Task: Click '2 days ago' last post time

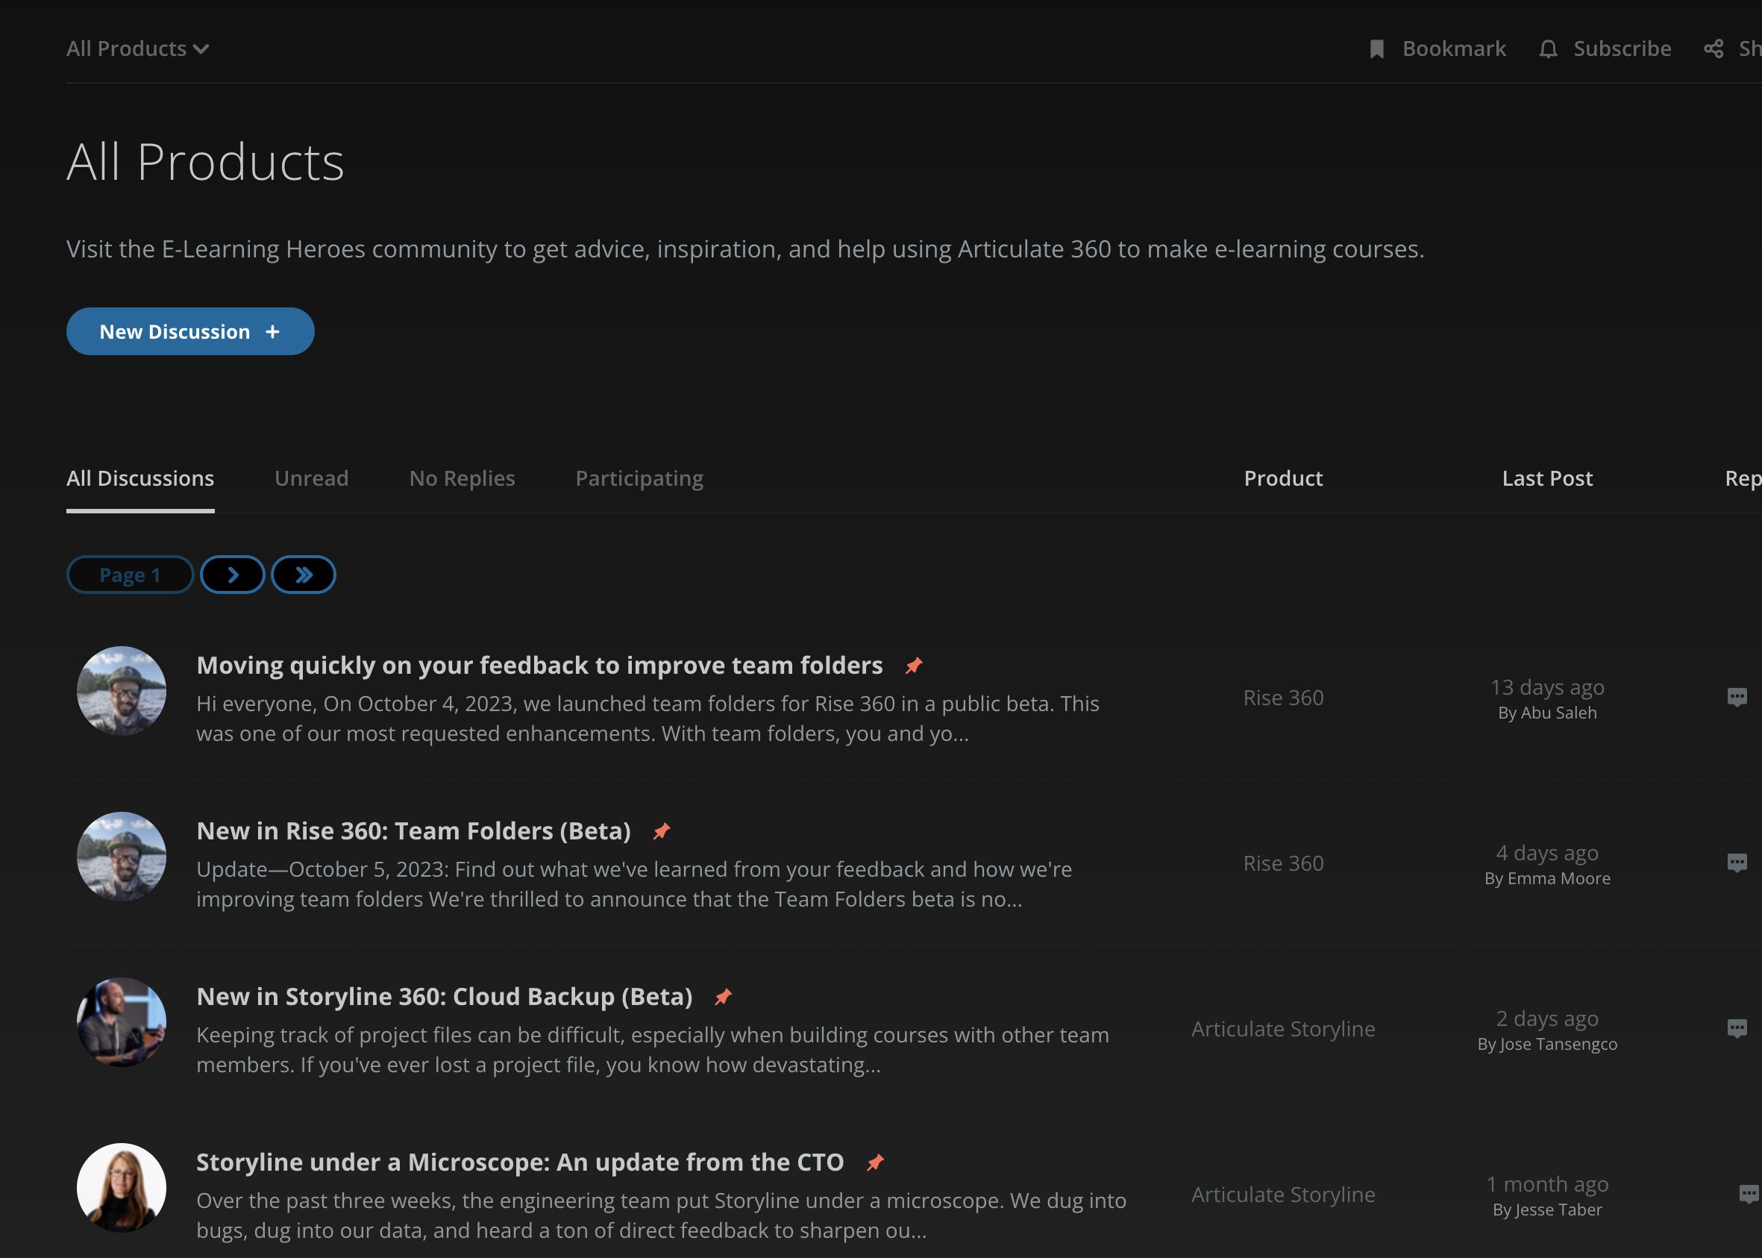Action: pos(1546,1018)
